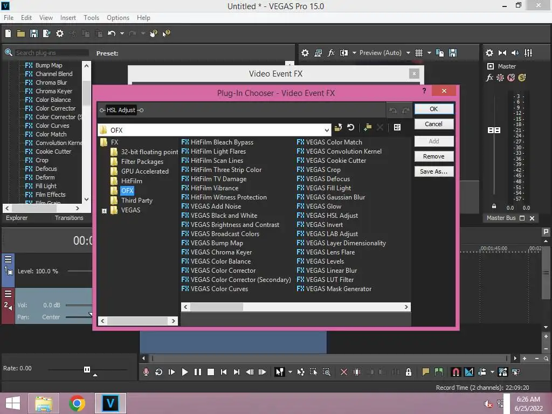
Task: Click Cancel in Plug-In Chooser
Action: (x=434, y=124)
